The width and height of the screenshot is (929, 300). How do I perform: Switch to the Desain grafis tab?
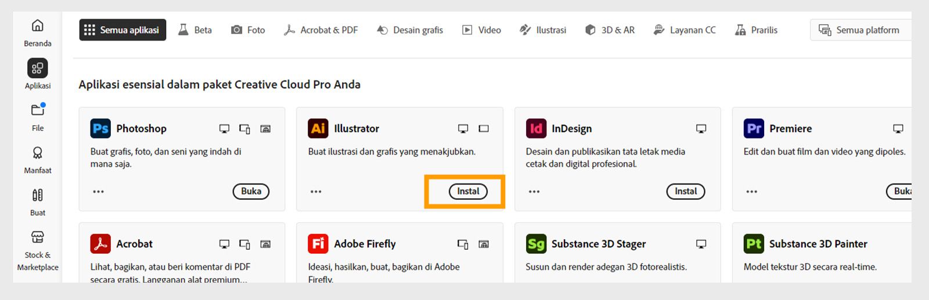[x=410, y=30]
